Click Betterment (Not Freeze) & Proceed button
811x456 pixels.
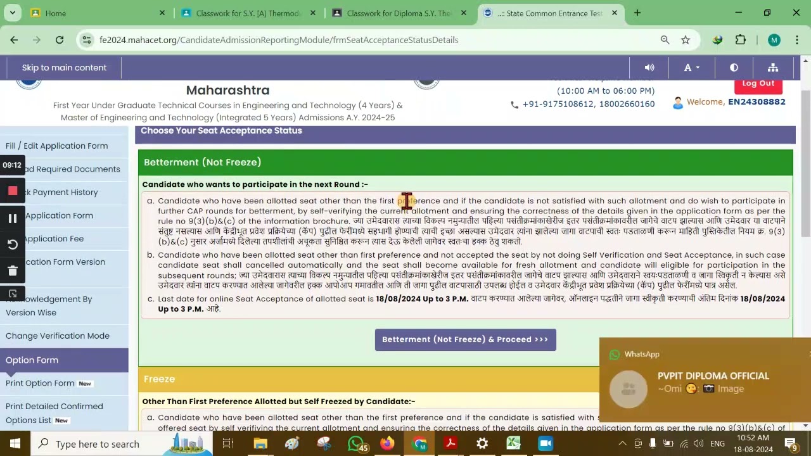pyautogui.click(x=465, y=339)
